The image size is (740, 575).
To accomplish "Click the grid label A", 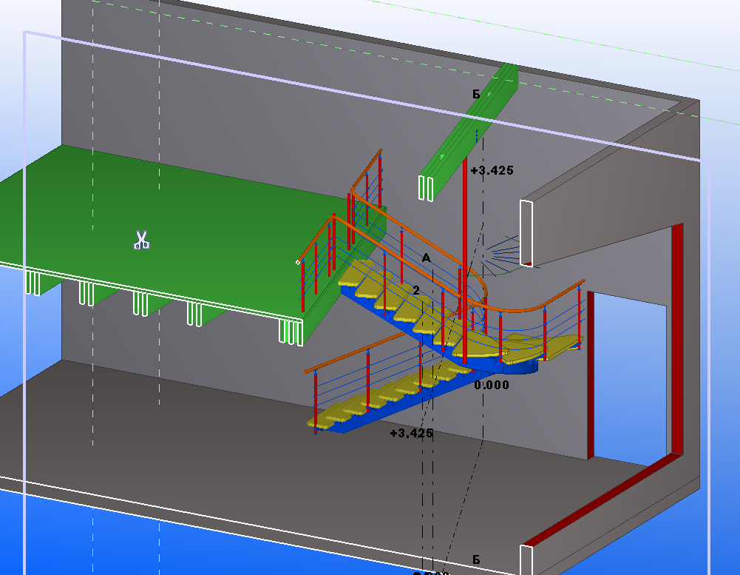I will (426, 258).
